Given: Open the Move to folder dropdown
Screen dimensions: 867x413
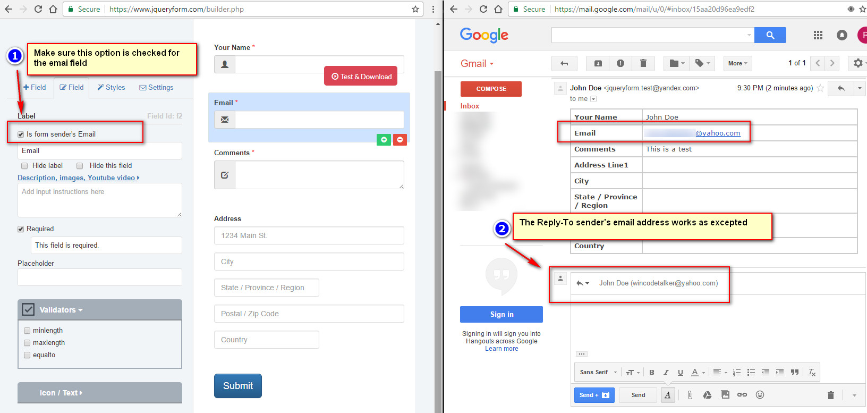Looking at the screenshot, I should click(677, 63).
